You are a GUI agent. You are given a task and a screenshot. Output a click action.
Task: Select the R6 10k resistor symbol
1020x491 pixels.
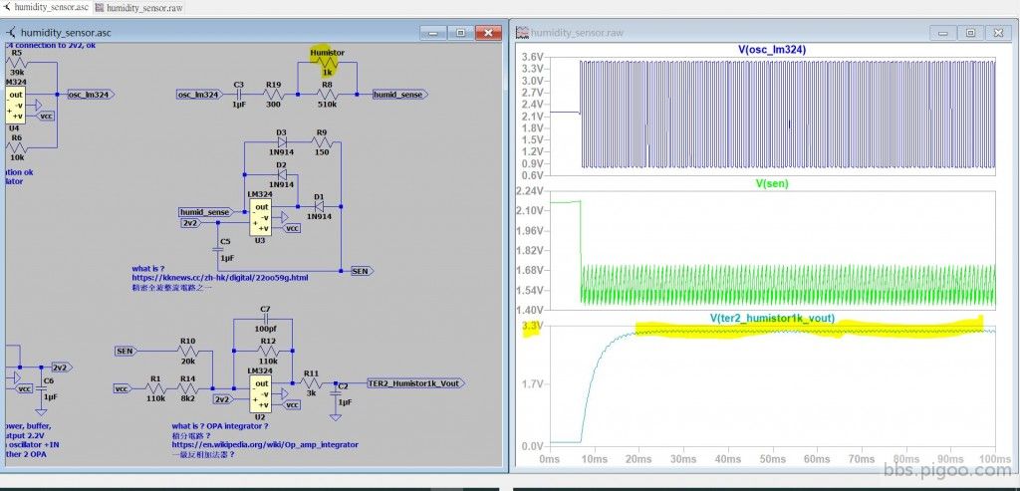(16, 147)
